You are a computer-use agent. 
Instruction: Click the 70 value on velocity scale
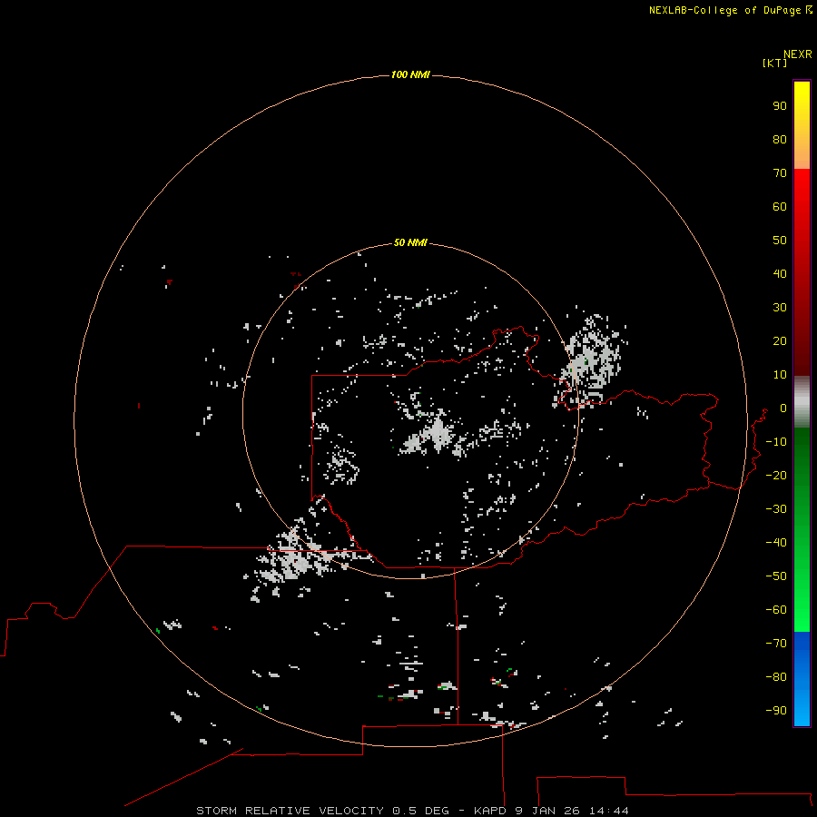click(780, 173)
